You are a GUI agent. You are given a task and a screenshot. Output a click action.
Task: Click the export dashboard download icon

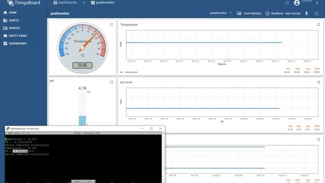coord(307,14)
